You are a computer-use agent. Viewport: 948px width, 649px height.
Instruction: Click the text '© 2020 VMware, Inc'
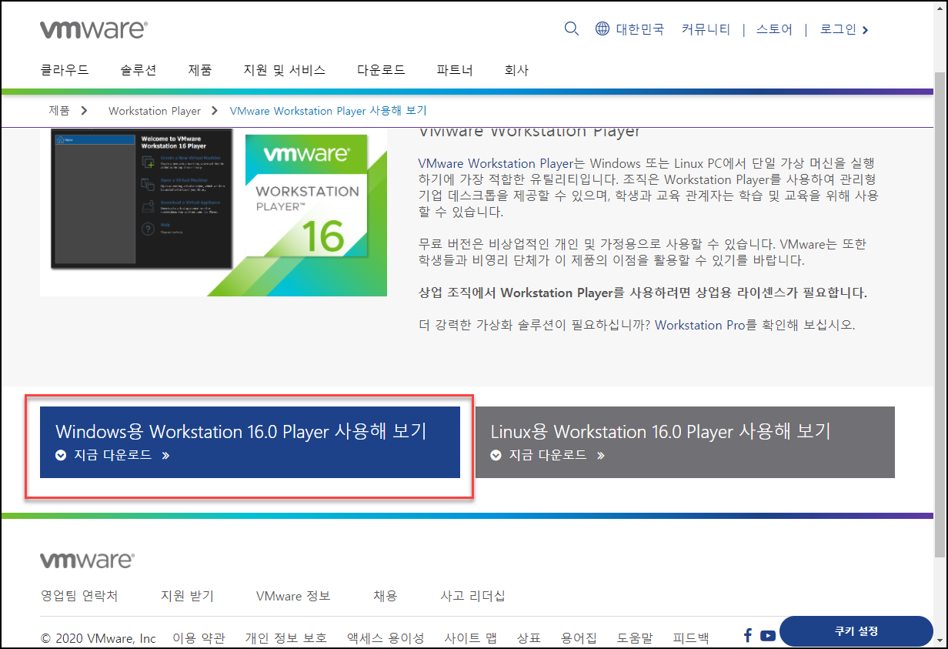point(98,637)
